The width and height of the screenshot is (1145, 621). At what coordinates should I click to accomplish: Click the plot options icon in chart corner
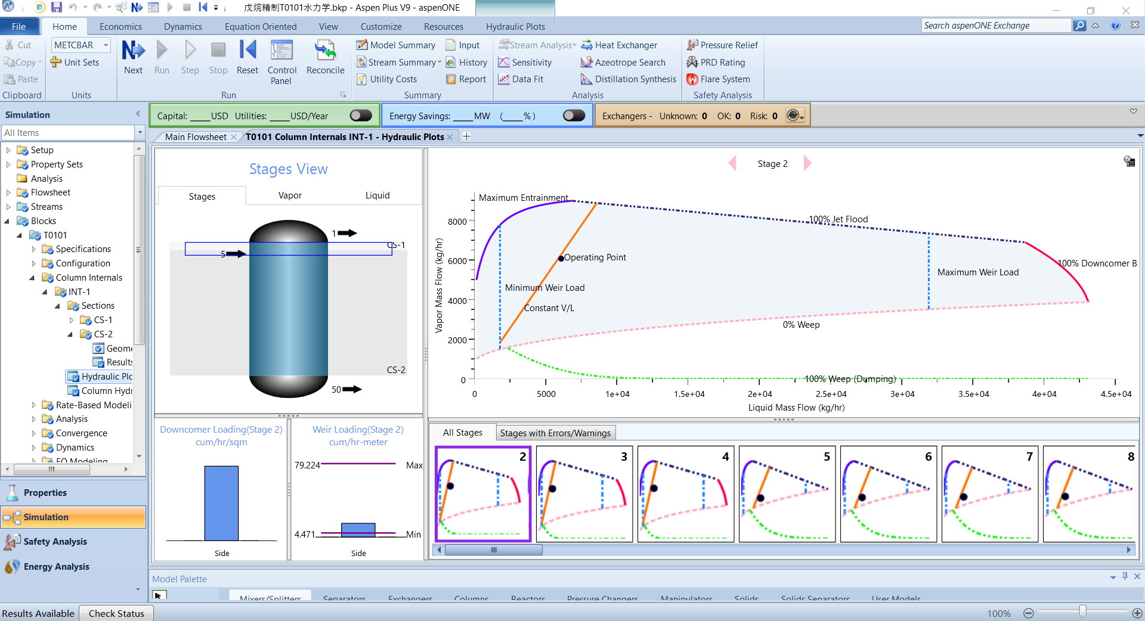(x=1129, y=161)
